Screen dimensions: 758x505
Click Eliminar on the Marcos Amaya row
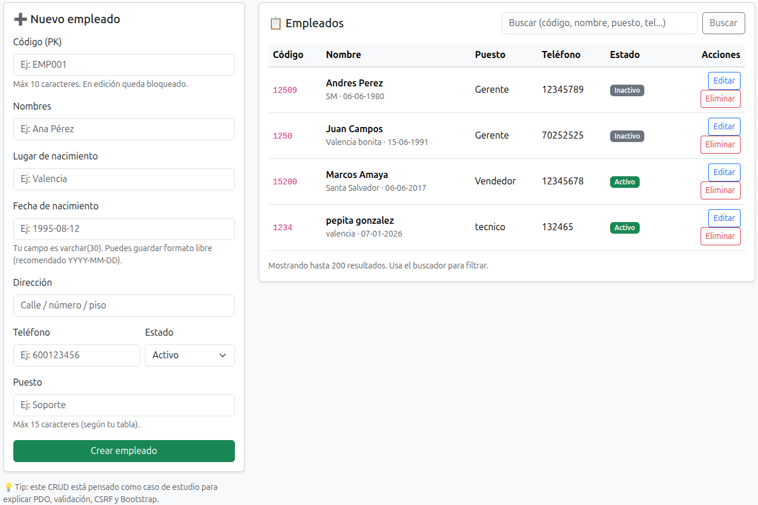point(720,190)
